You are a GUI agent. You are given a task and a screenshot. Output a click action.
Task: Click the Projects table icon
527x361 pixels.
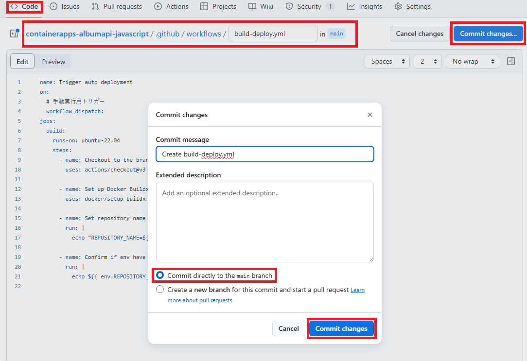(204, 6)
